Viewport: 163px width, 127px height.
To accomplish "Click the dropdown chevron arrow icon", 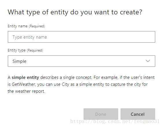I will 148,61.
